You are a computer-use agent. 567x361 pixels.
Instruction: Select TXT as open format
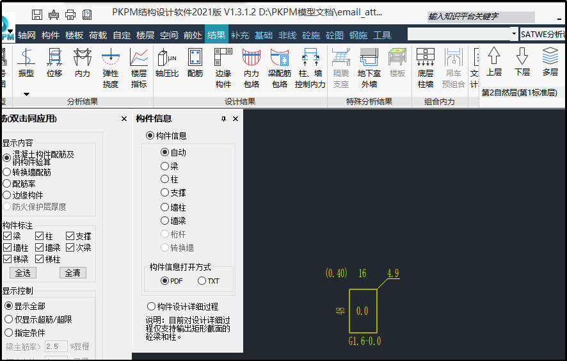(x=209, y=281)
